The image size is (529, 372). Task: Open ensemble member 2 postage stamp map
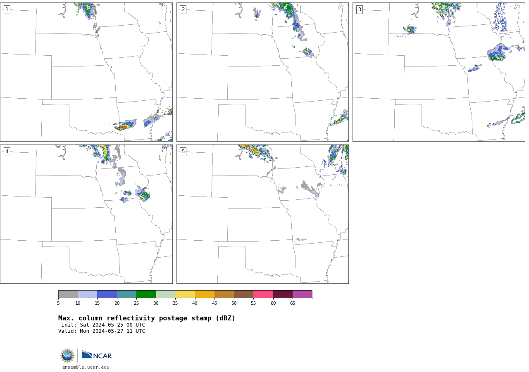(x=262, y=72)
